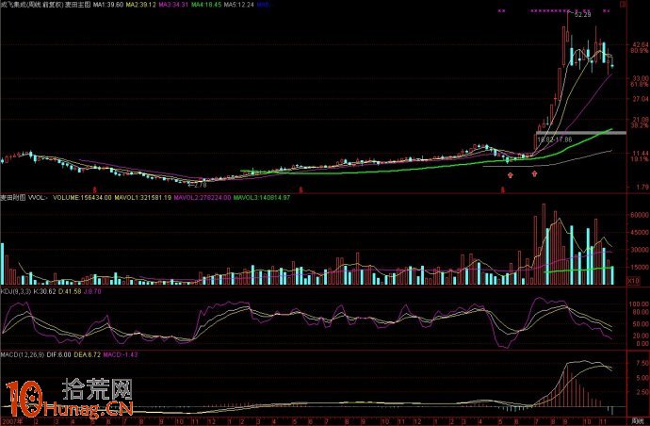Select the K:30.62 value
The height and width of the screenshot is (426, 650).
tap(44, 291)
